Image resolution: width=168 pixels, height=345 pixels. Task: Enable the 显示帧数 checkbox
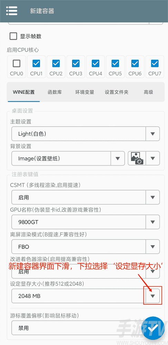13,36
